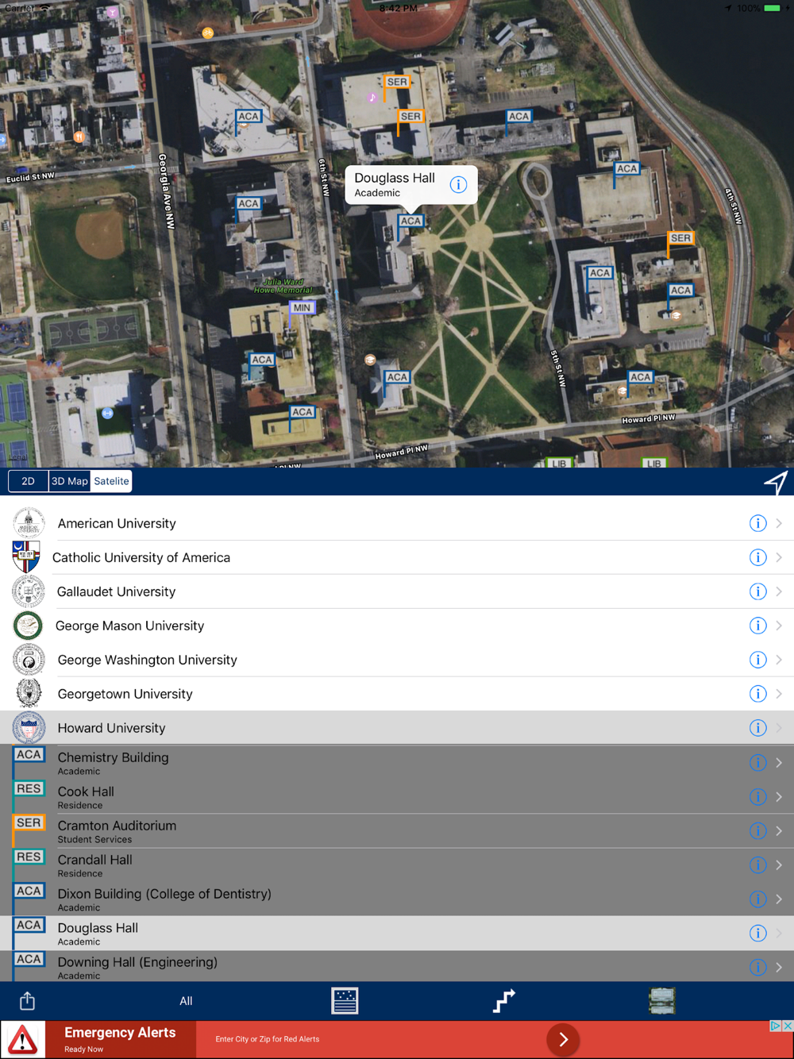794x1059 pixels.
Task: Expand Catholic University of America chevron
Action: tap(779, 557)
